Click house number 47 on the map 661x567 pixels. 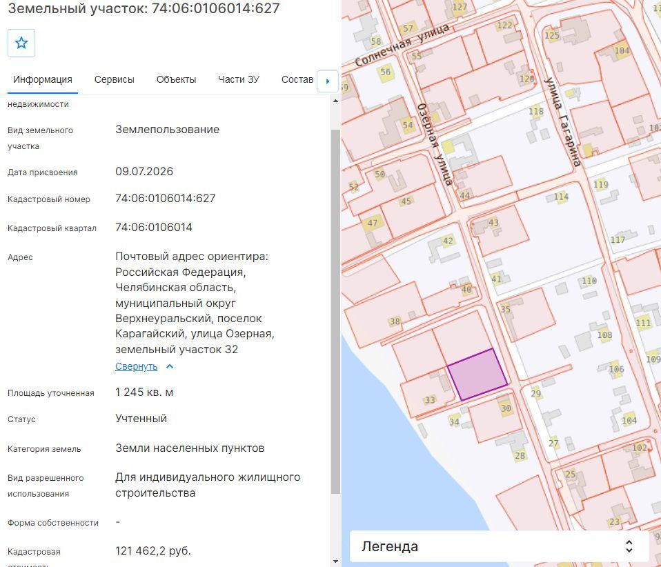pos(372,223)
